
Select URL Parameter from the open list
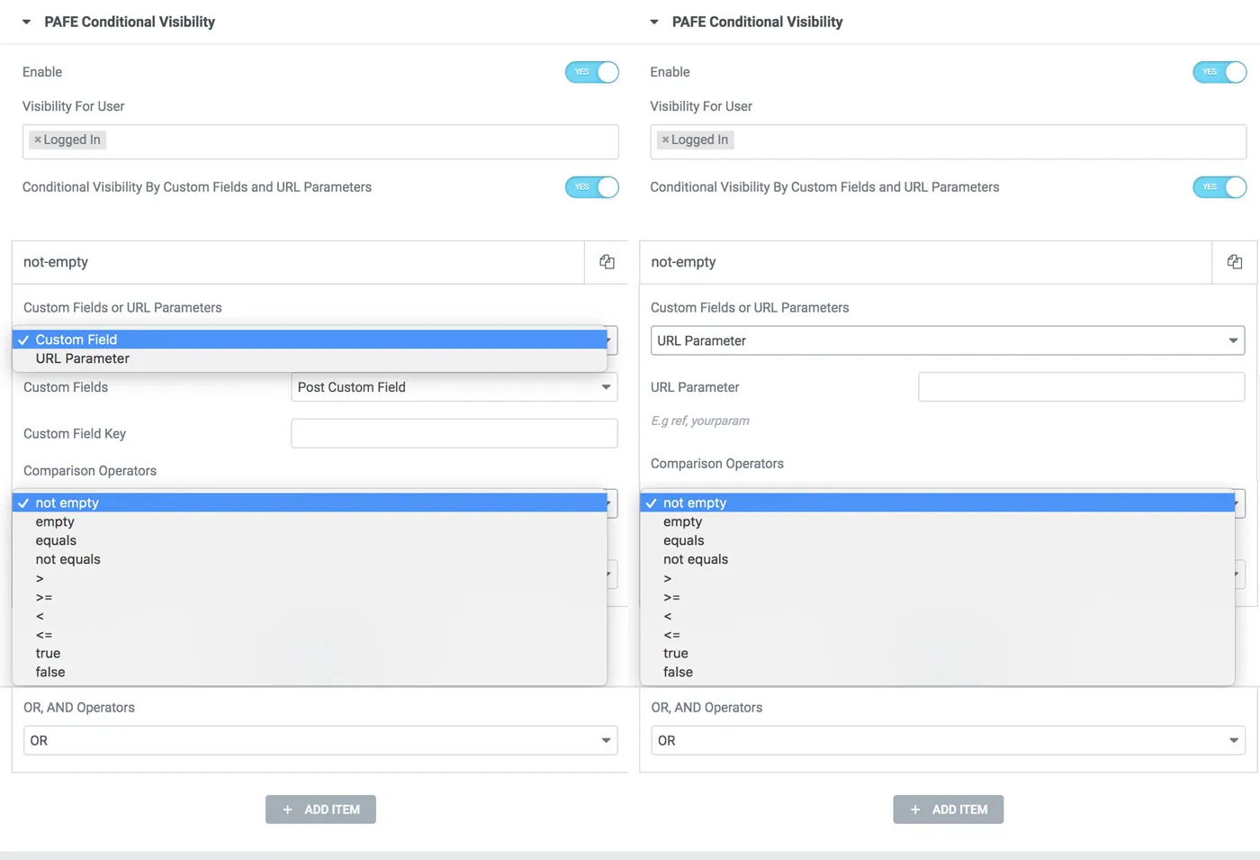click(82, 358)
